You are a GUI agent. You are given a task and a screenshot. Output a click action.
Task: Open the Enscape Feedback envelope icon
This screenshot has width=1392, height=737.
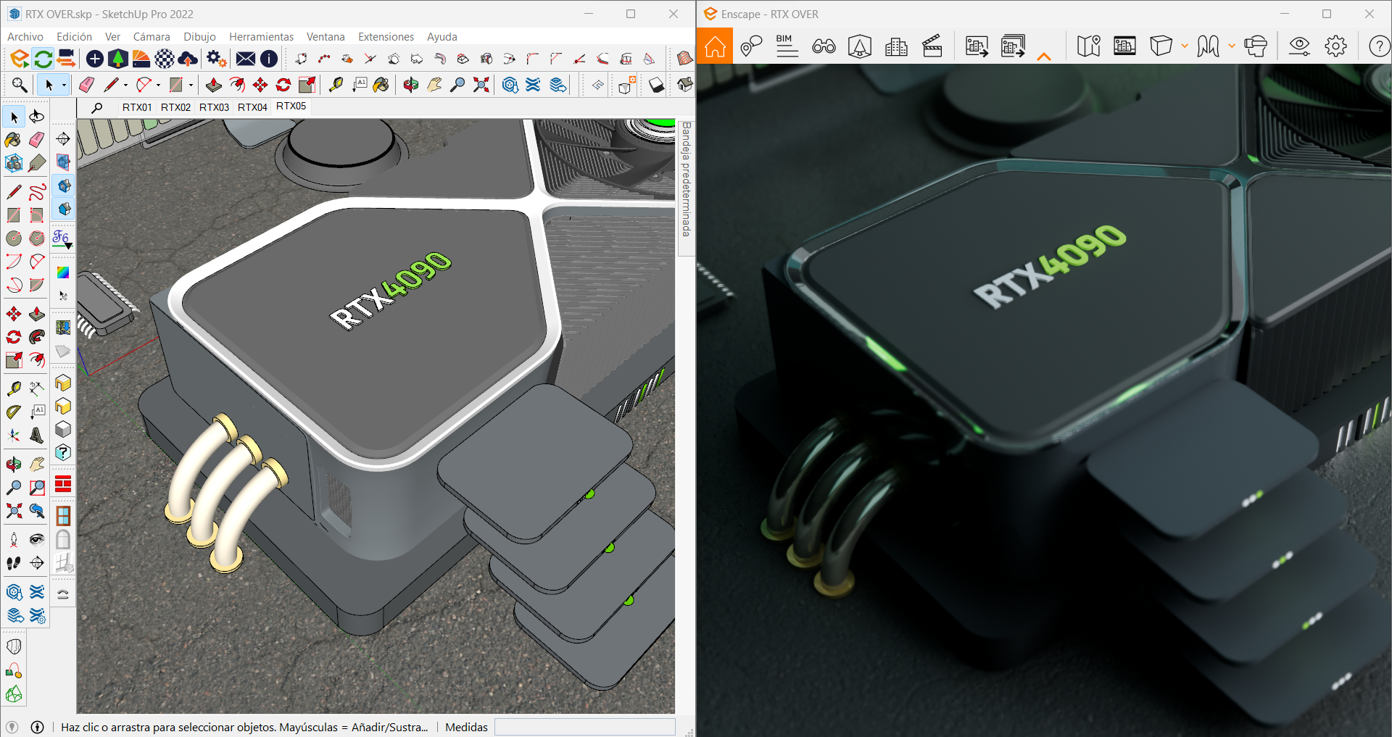246,59
